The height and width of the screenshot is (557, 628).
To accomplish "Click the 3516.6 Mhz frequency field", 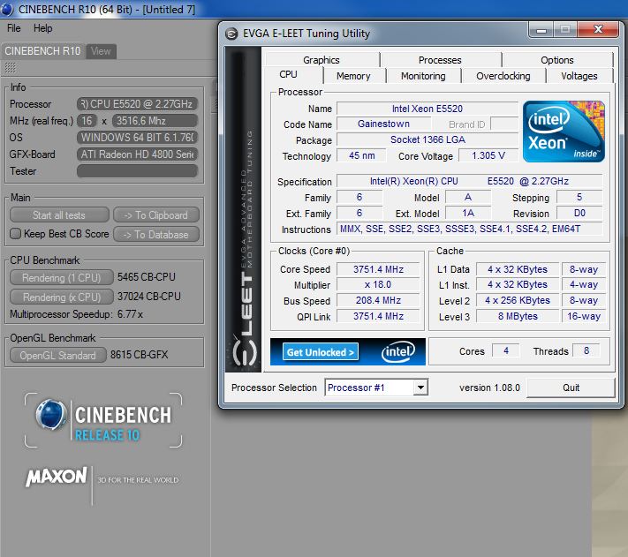I will 155,121.
